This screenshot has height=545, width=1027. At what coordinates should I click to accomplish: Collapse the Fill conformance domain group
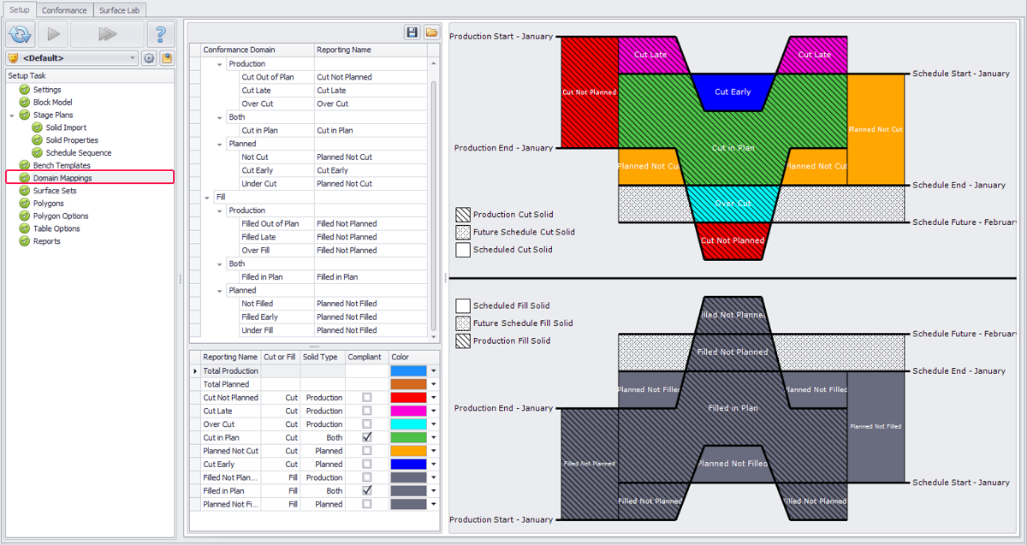(x=207, y=197)
